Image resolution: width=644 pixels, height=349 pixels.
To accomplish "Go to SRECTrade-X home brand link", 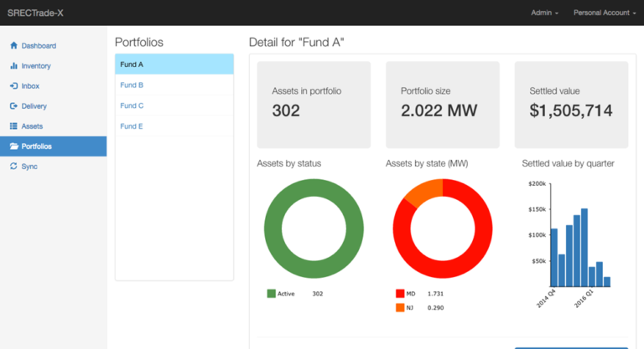I will point(36,13).
